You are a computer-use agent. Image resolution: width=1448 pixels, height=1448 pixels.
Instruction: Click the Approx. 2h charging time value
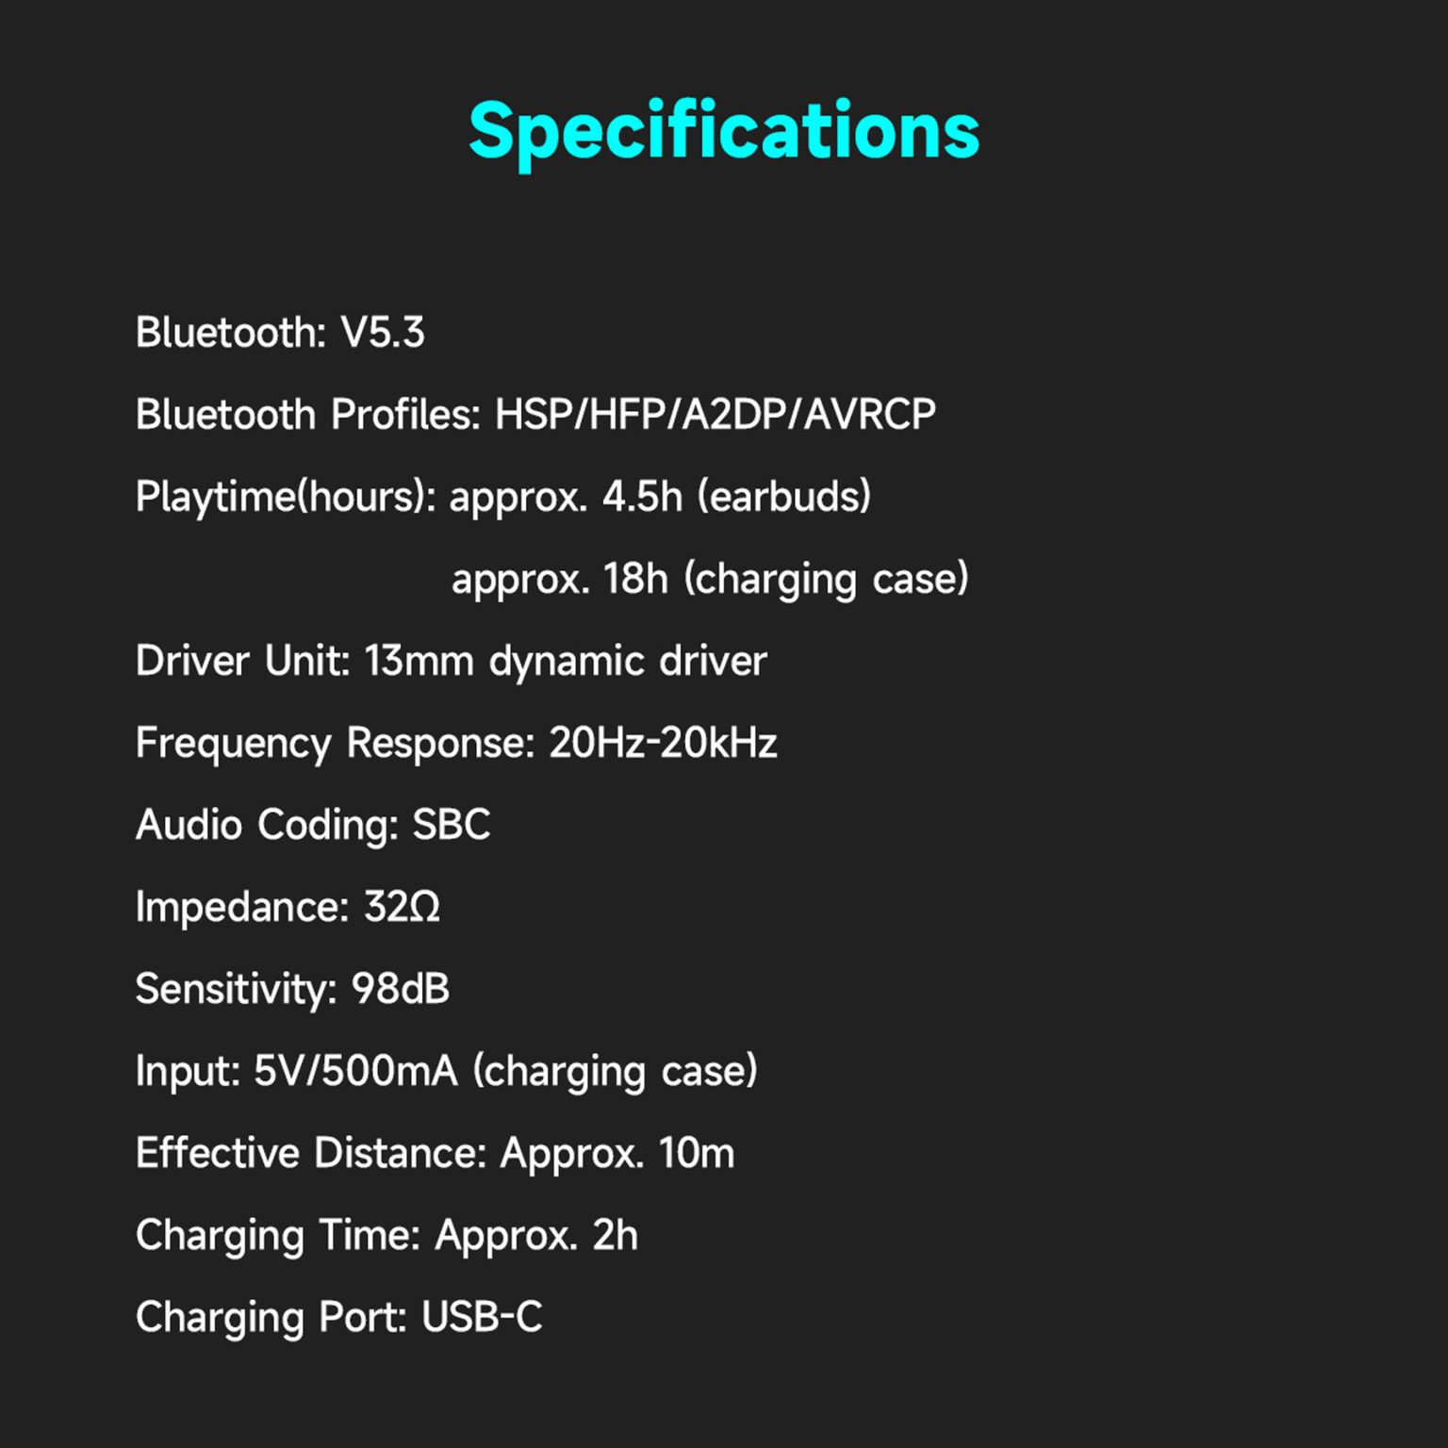(536, 1235)
